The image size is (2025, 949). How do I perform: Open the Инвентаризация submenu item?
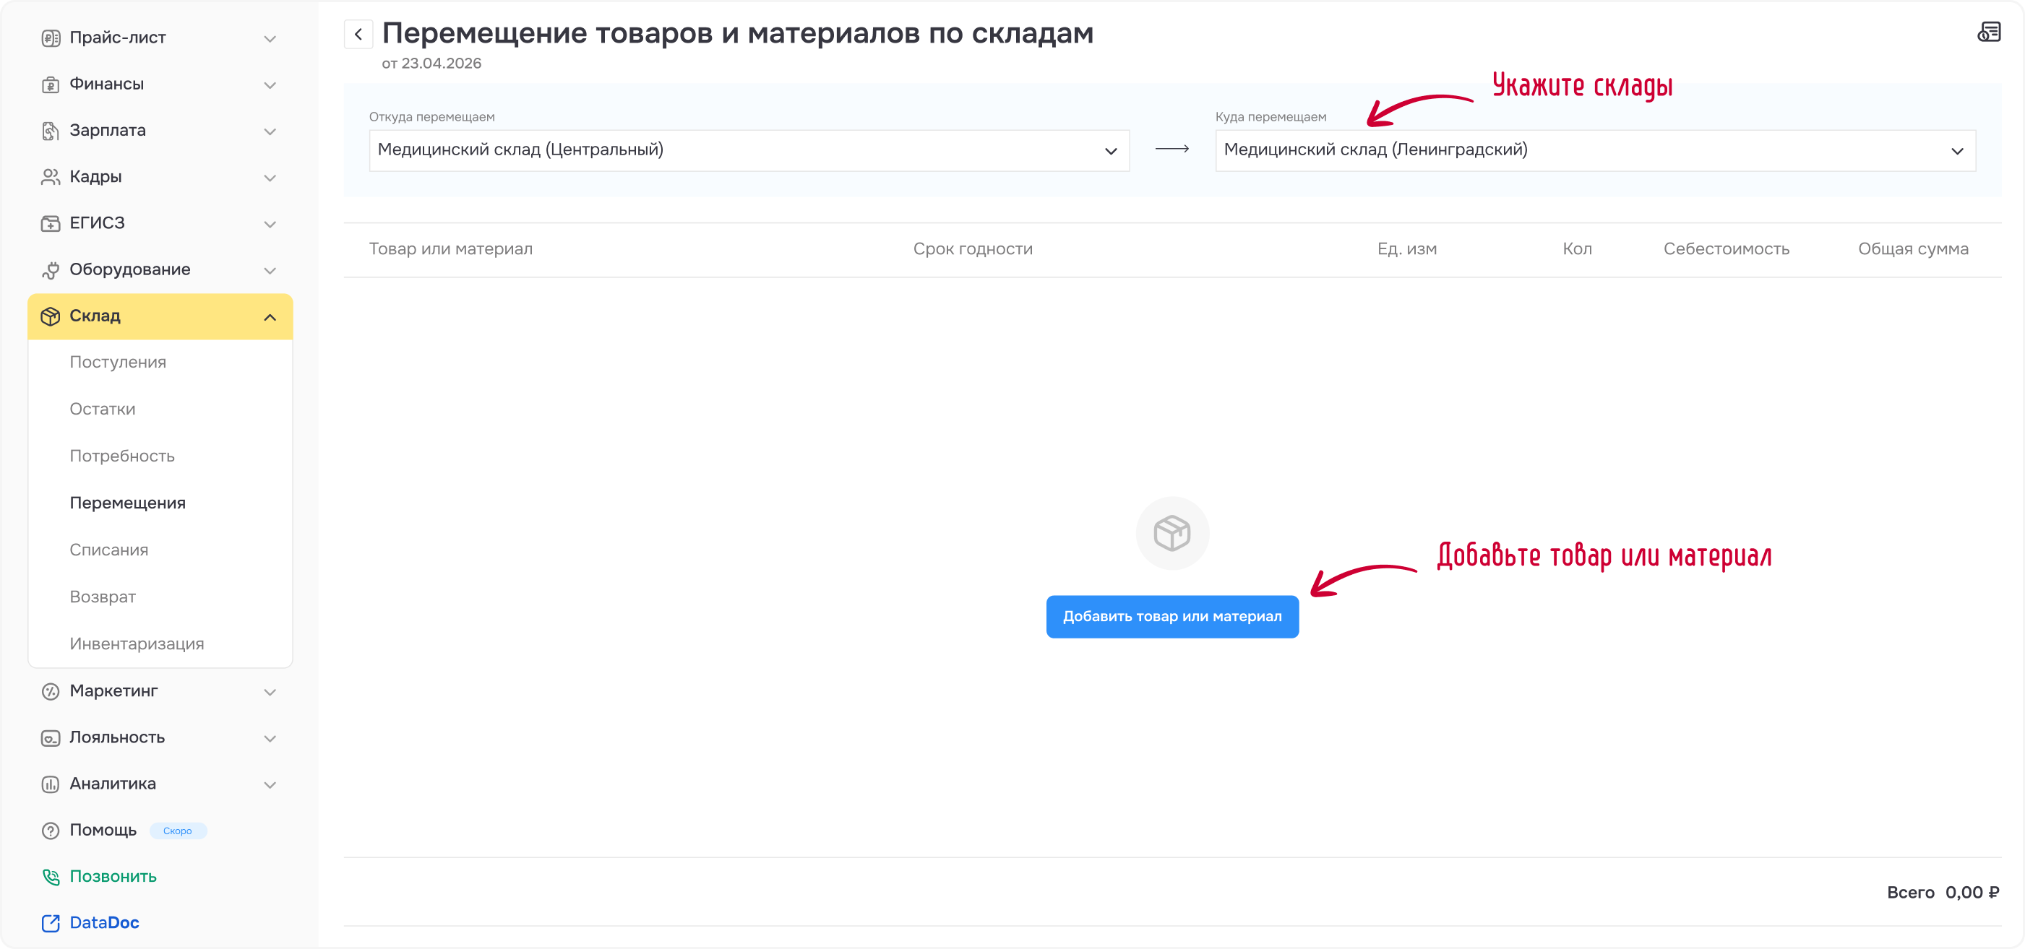[x=137, y=644]
